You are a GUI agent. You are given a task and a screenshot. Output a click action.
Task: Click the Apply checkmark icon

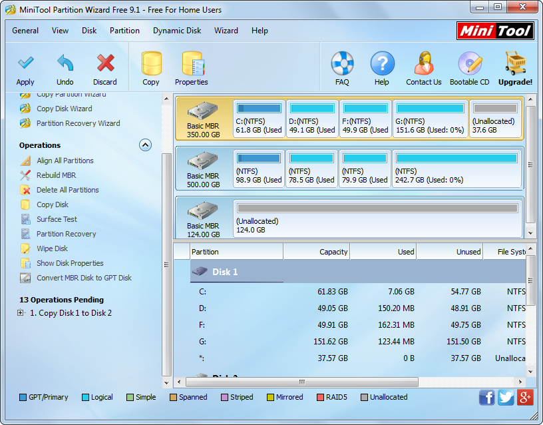point(26,63)
